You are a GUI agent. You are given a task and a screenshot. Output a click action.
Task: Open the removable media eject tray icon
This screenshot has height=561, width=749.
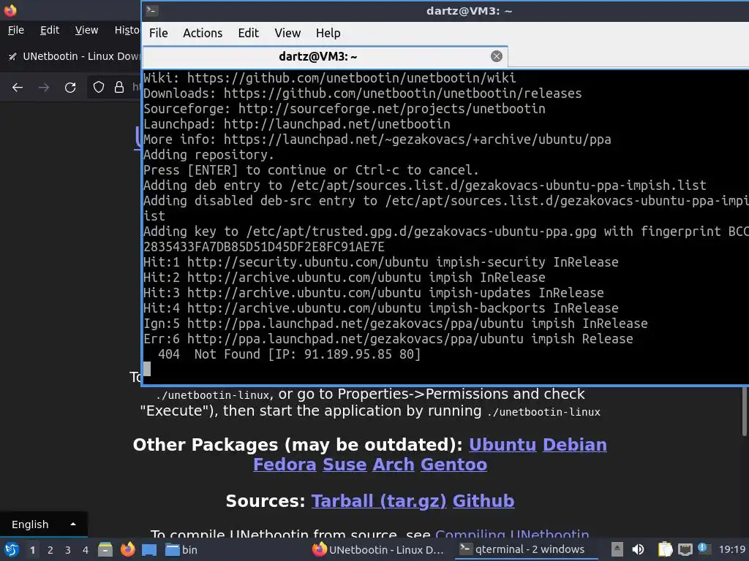[x=617, y=549]
